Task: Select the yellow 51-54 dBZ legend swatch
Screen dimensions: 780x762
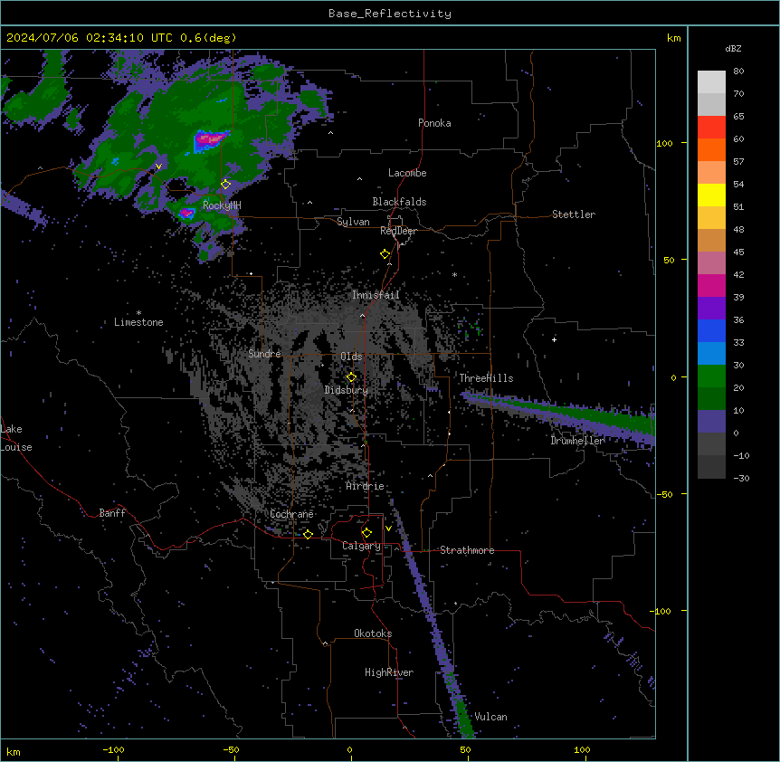Action: pyautogui.click(x=711, y=195)
